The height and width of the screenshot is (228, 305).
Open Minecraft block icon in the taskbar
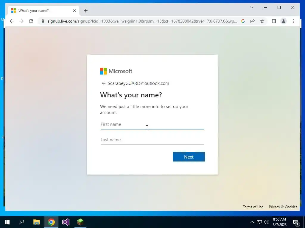pyautogui.click(x=80, y=222)
